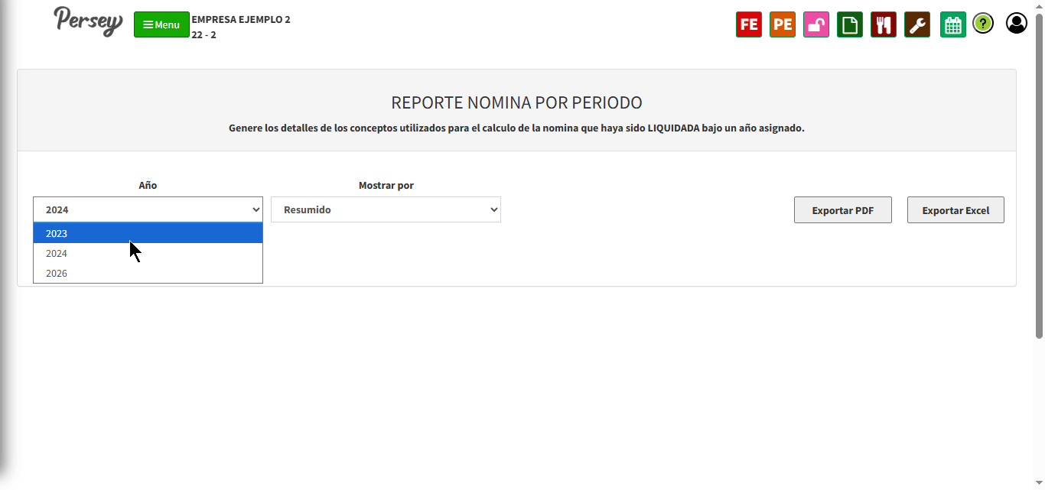Viewport: 1045px width, 490px height.
Task: Click the scrollbar down arrow
Action: (x=1039, y=483)
